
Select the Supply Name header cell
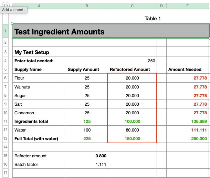[x=39, y=70]
